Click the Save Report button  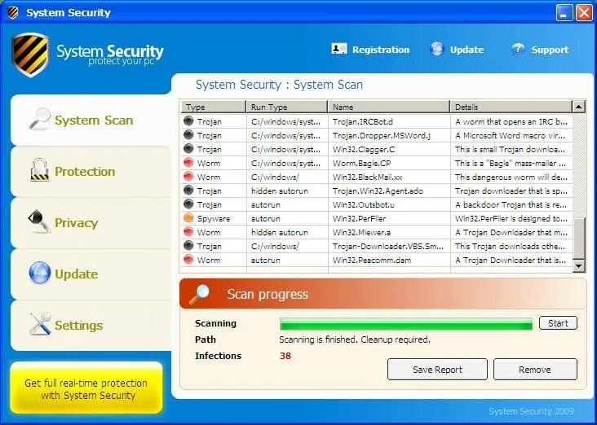pos(437,370)
